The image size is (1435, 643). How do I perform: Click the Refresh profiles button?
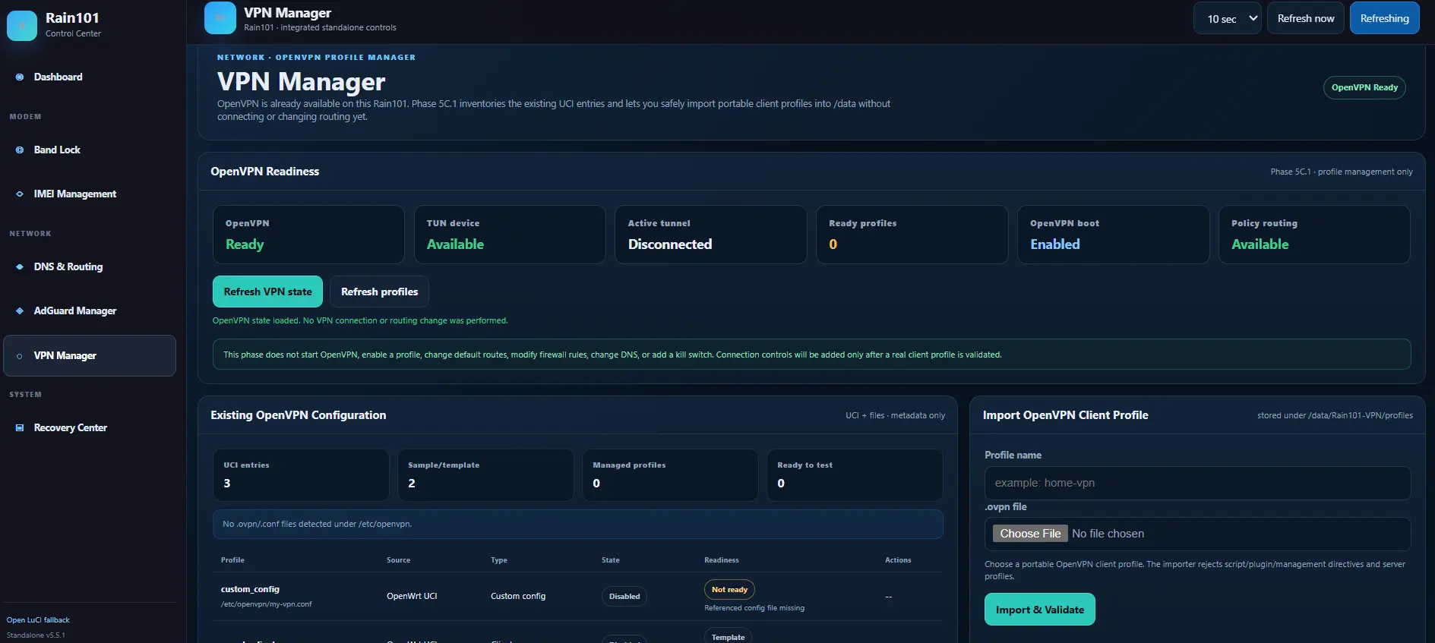point(379,292)
